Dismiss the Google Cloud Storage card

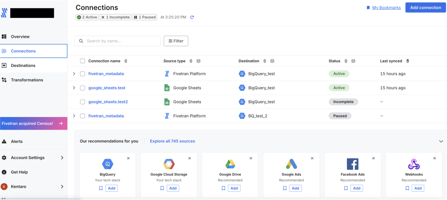[189, 159]
